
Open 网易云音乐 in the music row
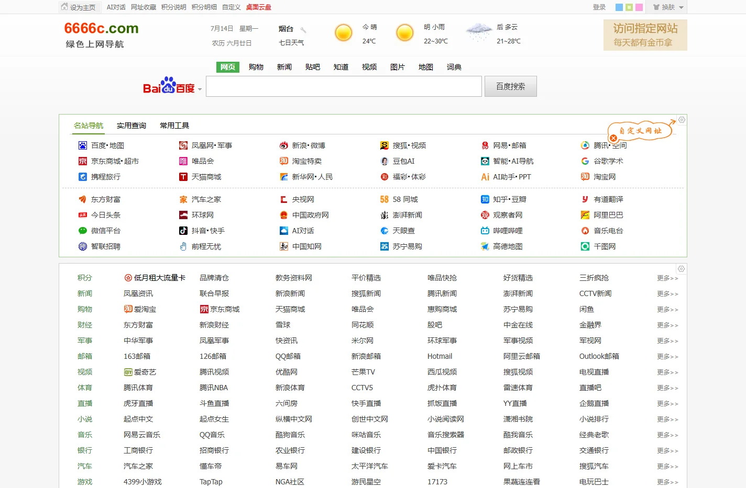tap(142, 435)
